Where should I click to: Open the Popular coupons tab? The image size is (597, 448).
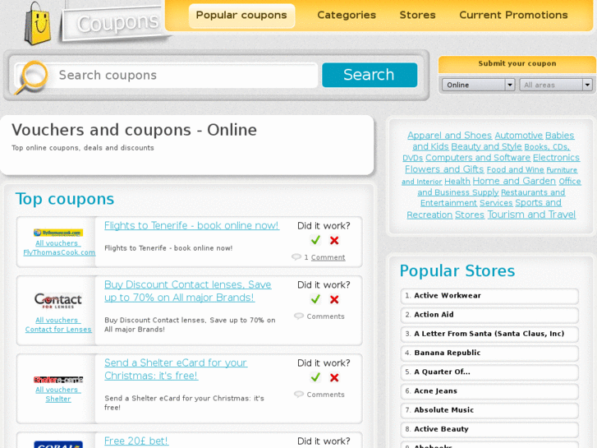[x=241, y=16]
